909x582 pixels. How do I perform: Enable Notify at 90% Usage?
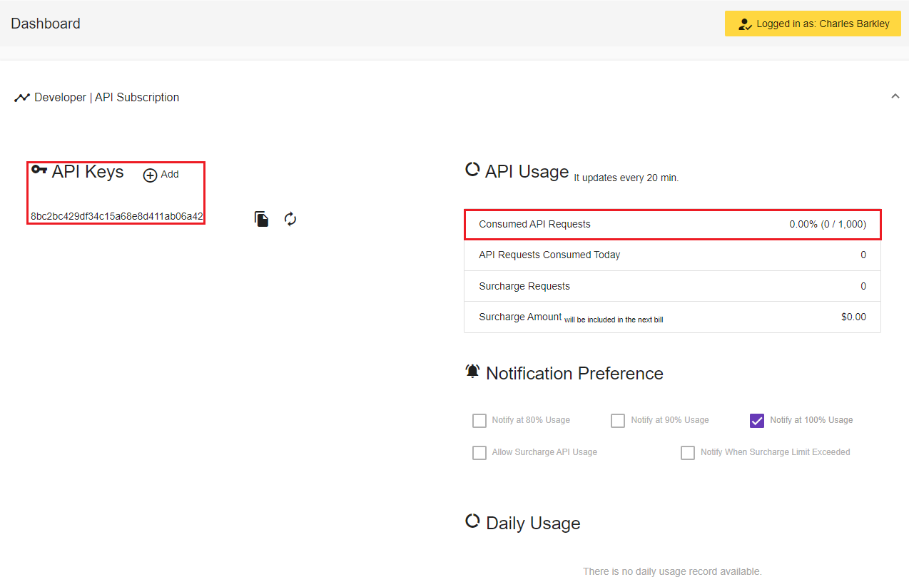[617, 420]
